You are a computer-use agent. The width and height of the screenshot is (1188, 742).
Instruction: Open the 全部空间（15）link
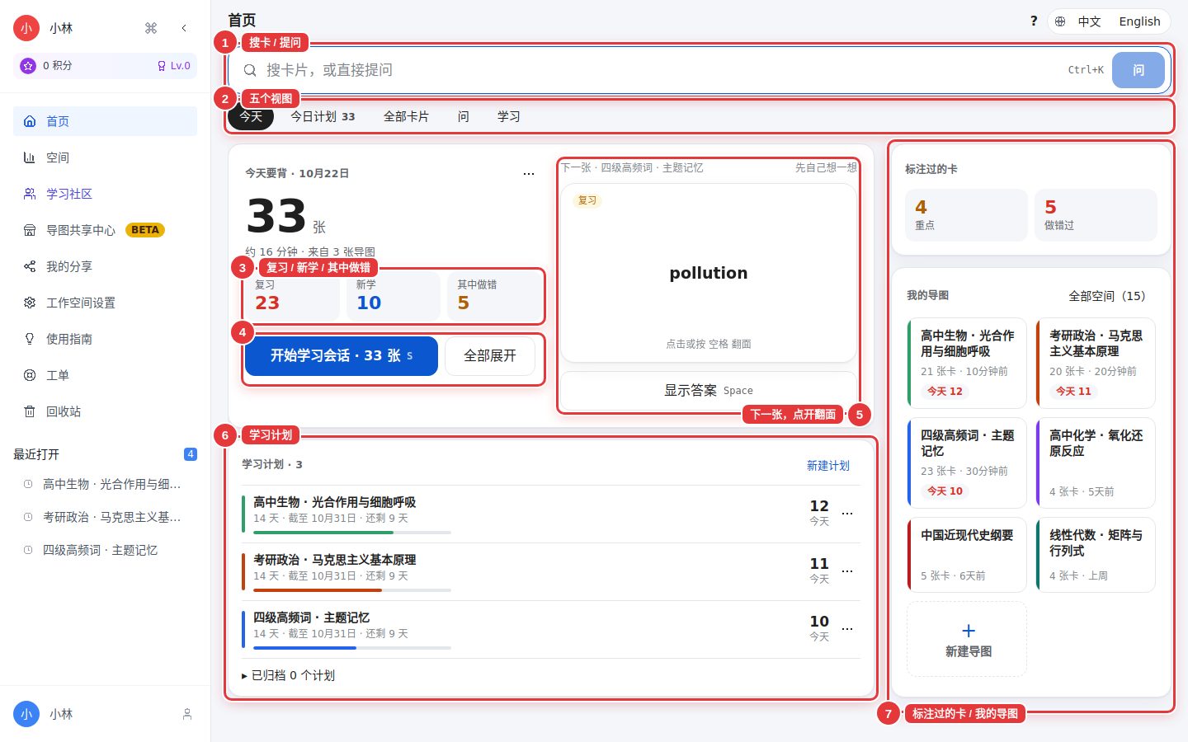pos(1107,295)
